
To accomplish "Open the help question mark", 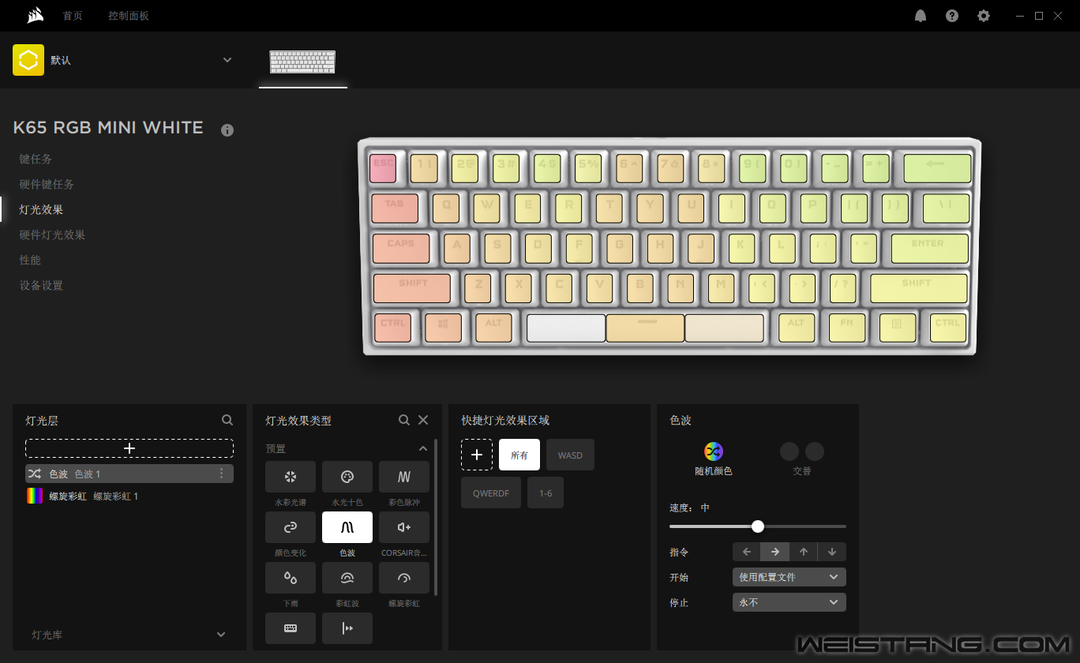I will 952,16.
